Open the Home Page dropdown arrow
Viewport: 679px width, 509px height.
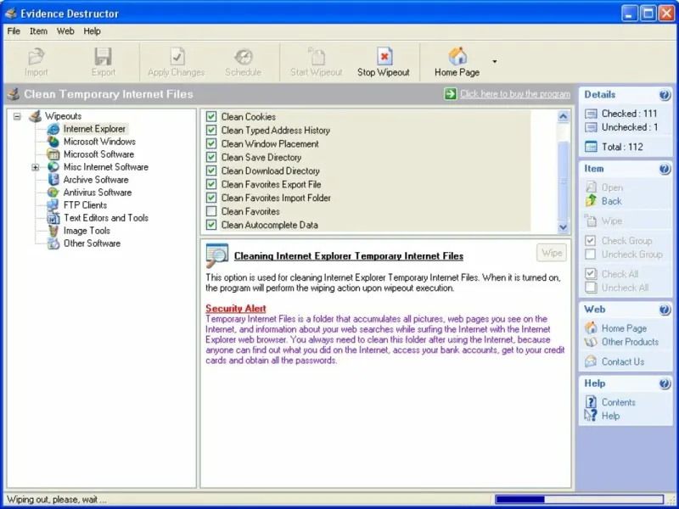[x=494, y=62]
